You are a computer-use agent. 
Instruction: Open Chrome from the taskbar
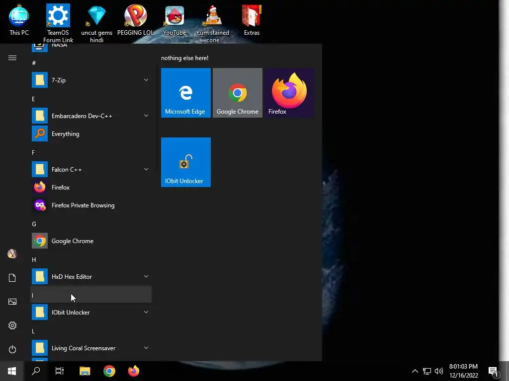pos(109,371)
